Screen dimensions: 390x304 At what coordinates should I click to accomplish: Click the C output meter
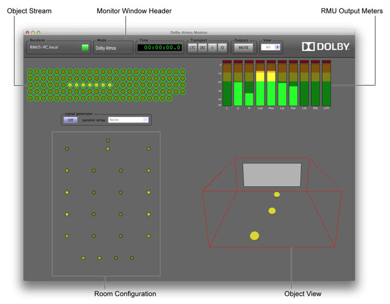point(238,85)
